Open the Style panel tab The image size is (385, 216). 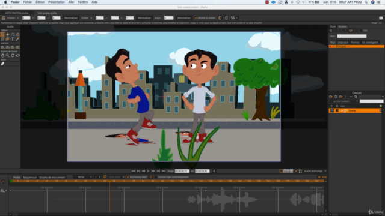(x=333, y=26)
